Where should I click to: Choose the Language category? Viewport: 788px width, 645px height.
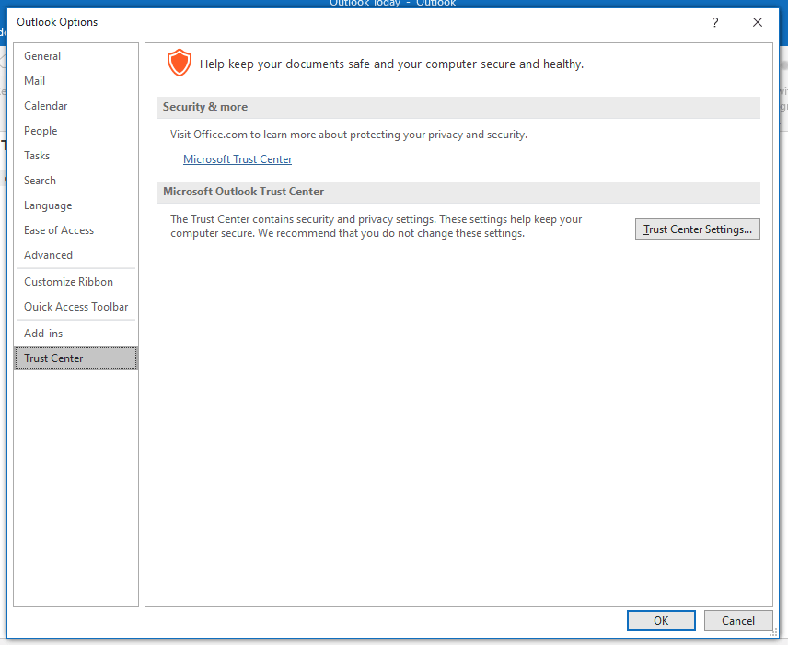pos(75,205)
